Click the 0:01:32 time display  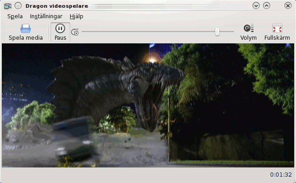(x=280, y=174)
